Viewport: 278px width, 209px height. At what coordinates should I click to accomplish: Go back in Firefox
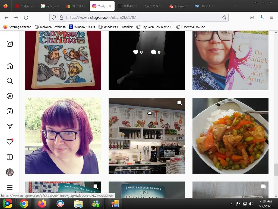coord(7,17)
